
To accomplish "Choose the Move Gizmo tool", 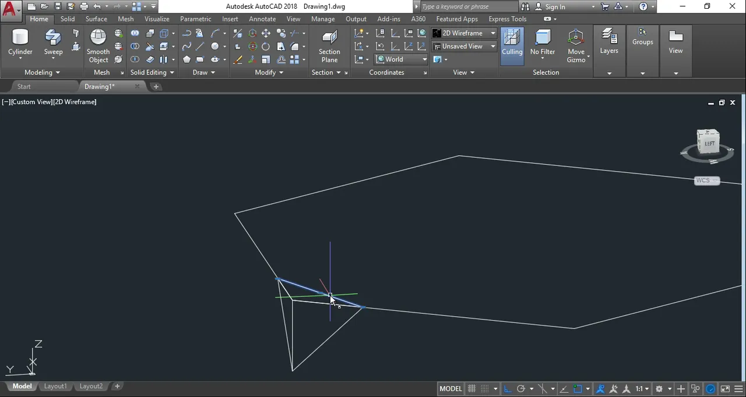I will [x=576, y=46].
